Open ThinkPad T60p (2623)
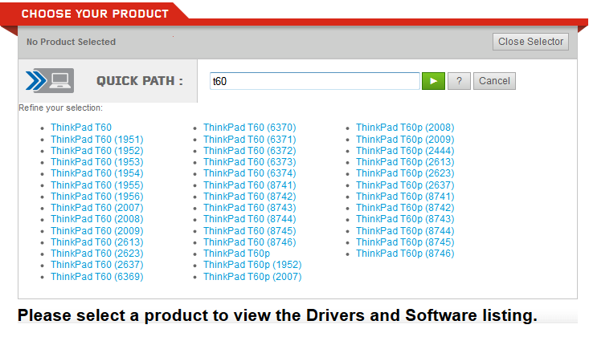589x341 pixels. click(405, 173)
